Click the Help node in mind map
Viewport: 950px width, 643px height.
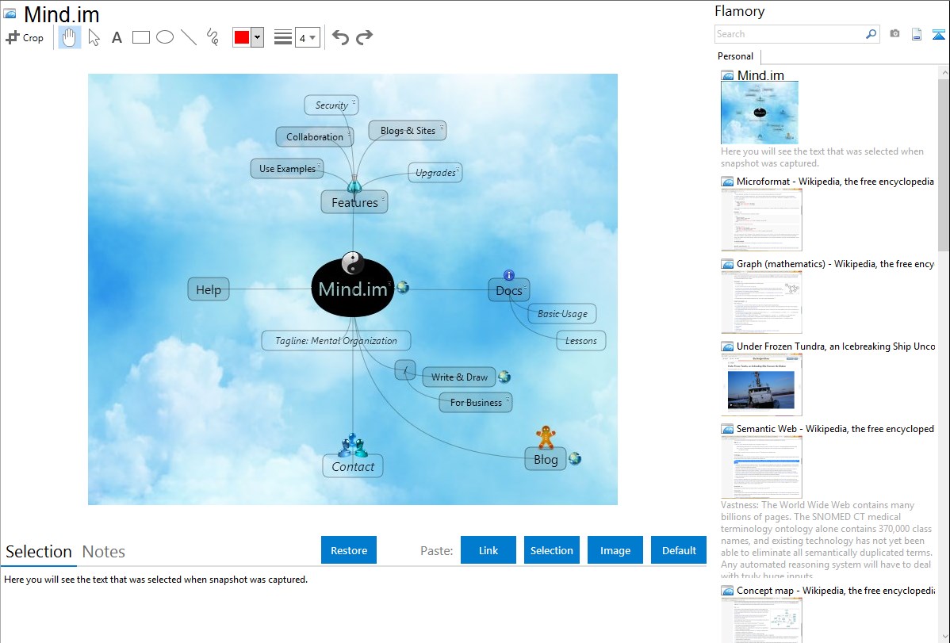209,289
